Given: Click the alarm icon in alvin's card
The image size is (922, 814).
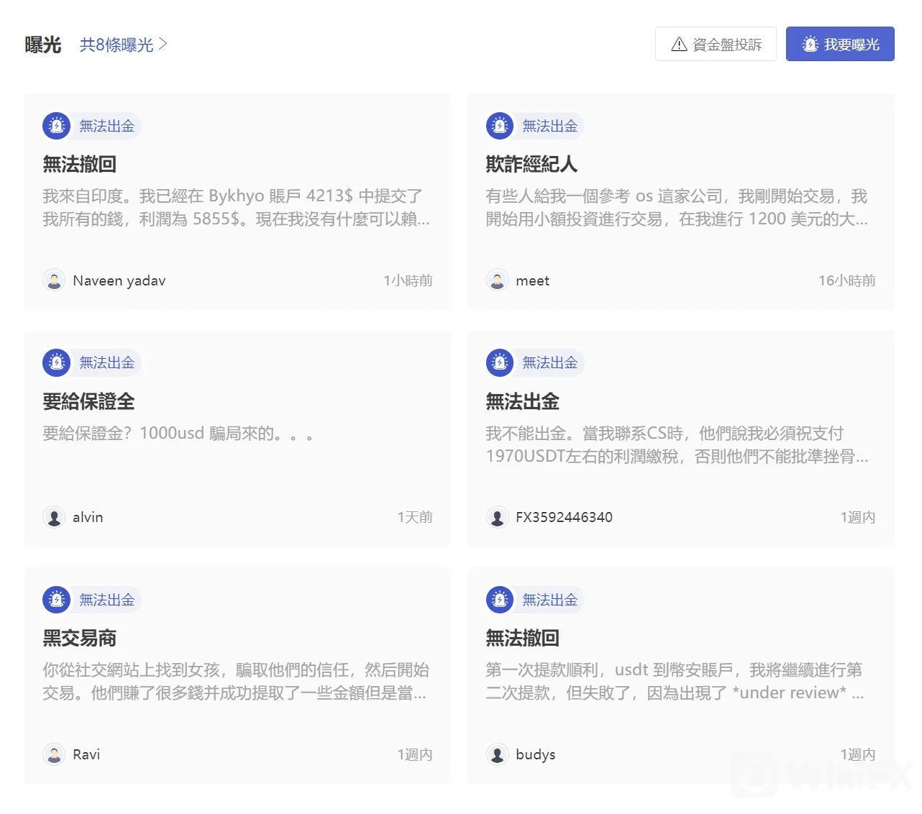Looking at the screenshot, I should tap(56, 362).
